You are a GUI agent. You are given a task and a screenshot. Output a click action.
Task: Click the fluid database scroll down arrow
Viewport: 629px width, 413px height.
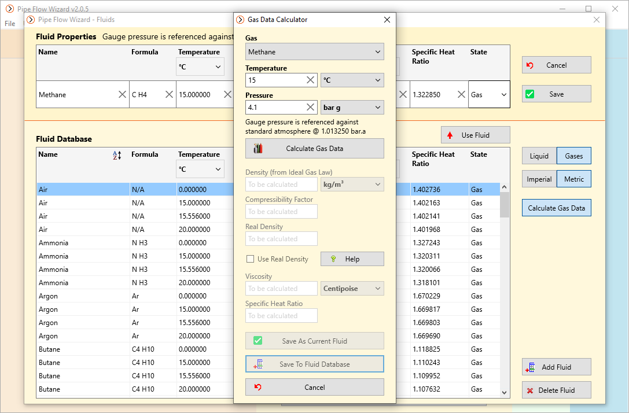click(x=504, y=393)
